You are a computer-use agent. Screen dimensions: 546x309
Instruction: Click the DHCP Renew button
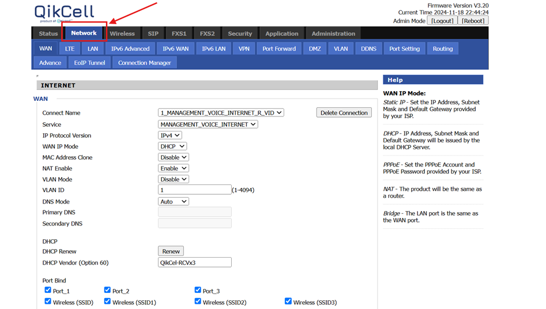(x=171, y=251)
